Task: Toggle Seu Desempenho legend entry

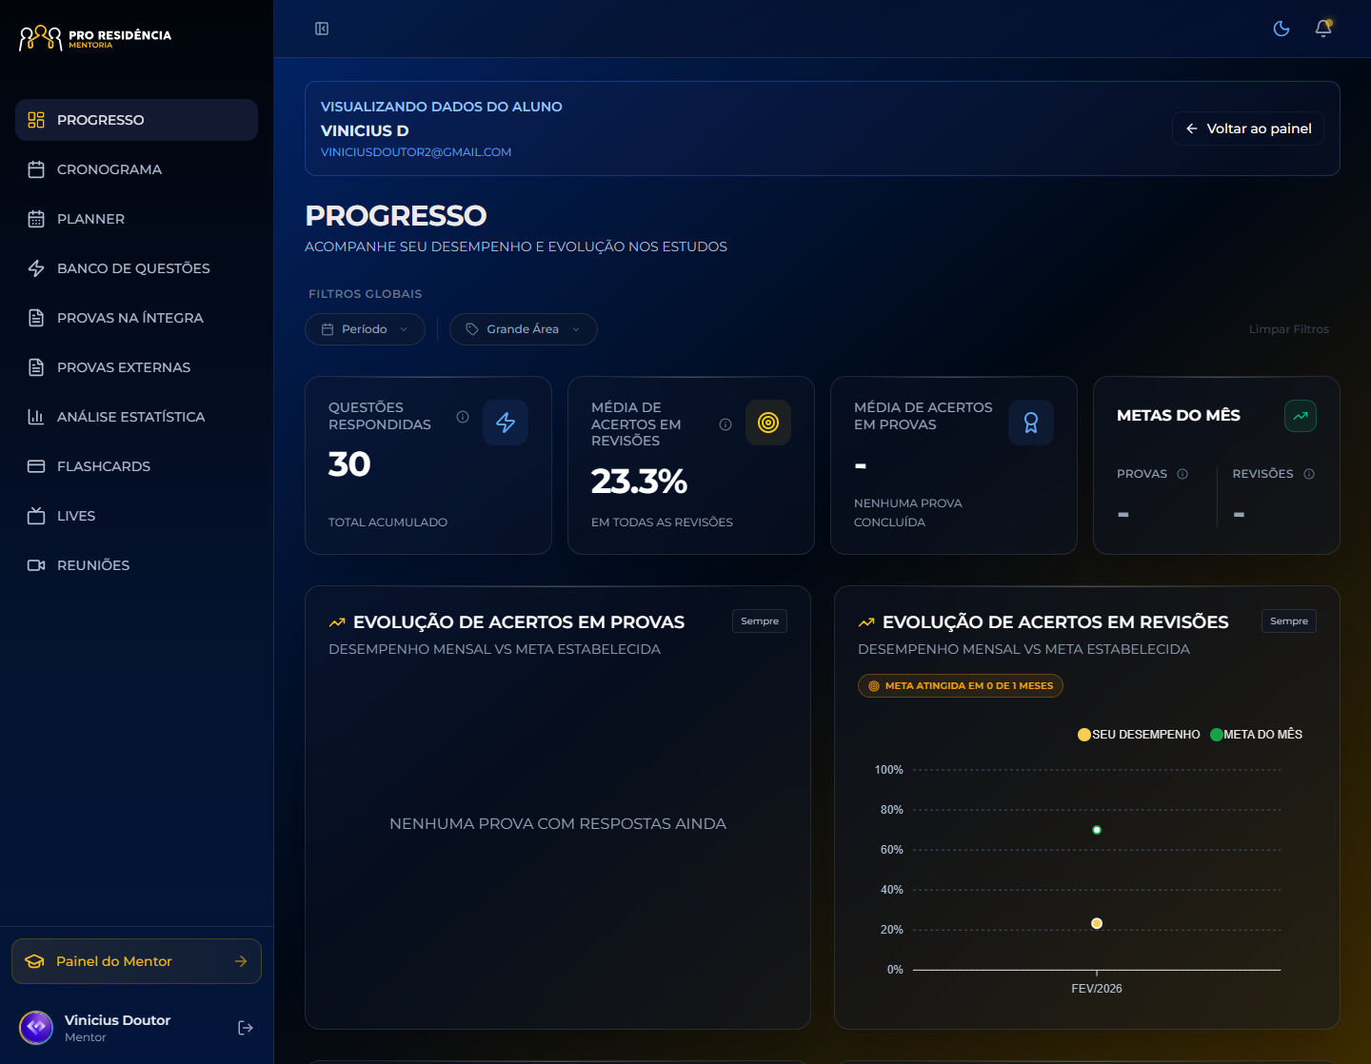Action: tap(1139, 735)
